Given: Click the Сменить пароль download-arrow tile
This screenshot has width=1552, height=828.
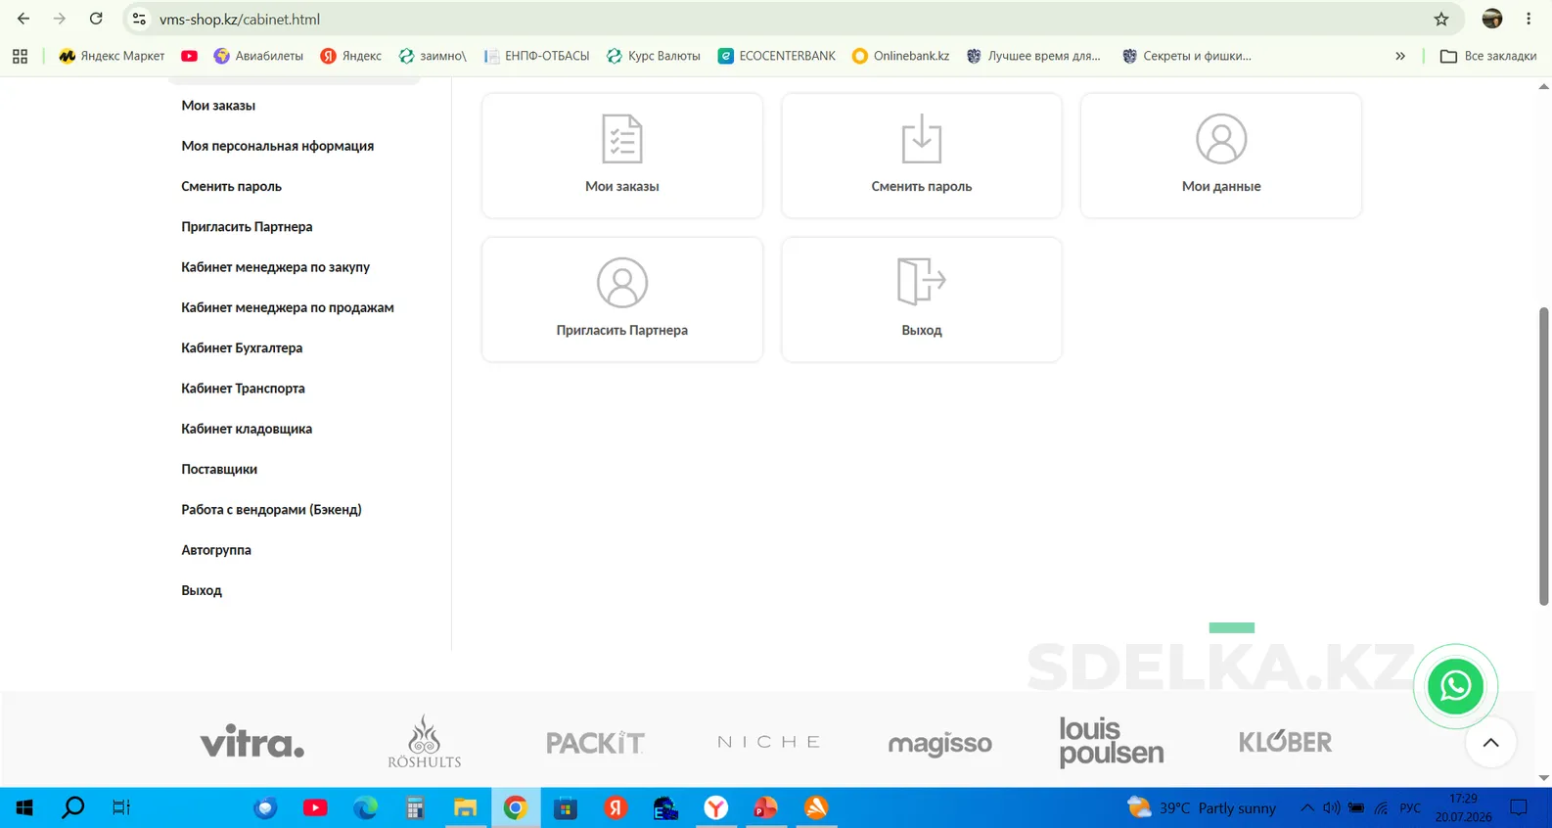Looking at the screenshot, I should (x=921, y=156).
